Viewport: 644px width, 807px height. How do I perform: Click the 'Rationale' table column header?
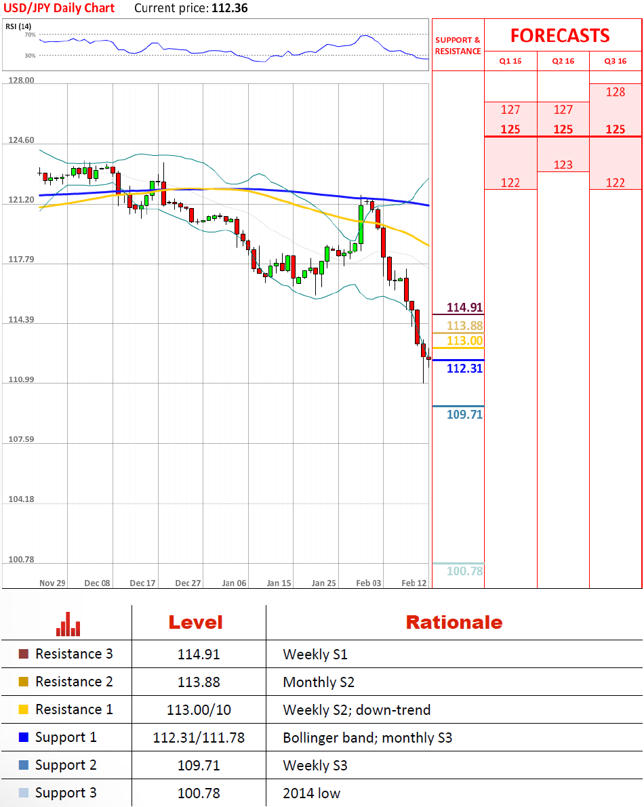[454, 622]
